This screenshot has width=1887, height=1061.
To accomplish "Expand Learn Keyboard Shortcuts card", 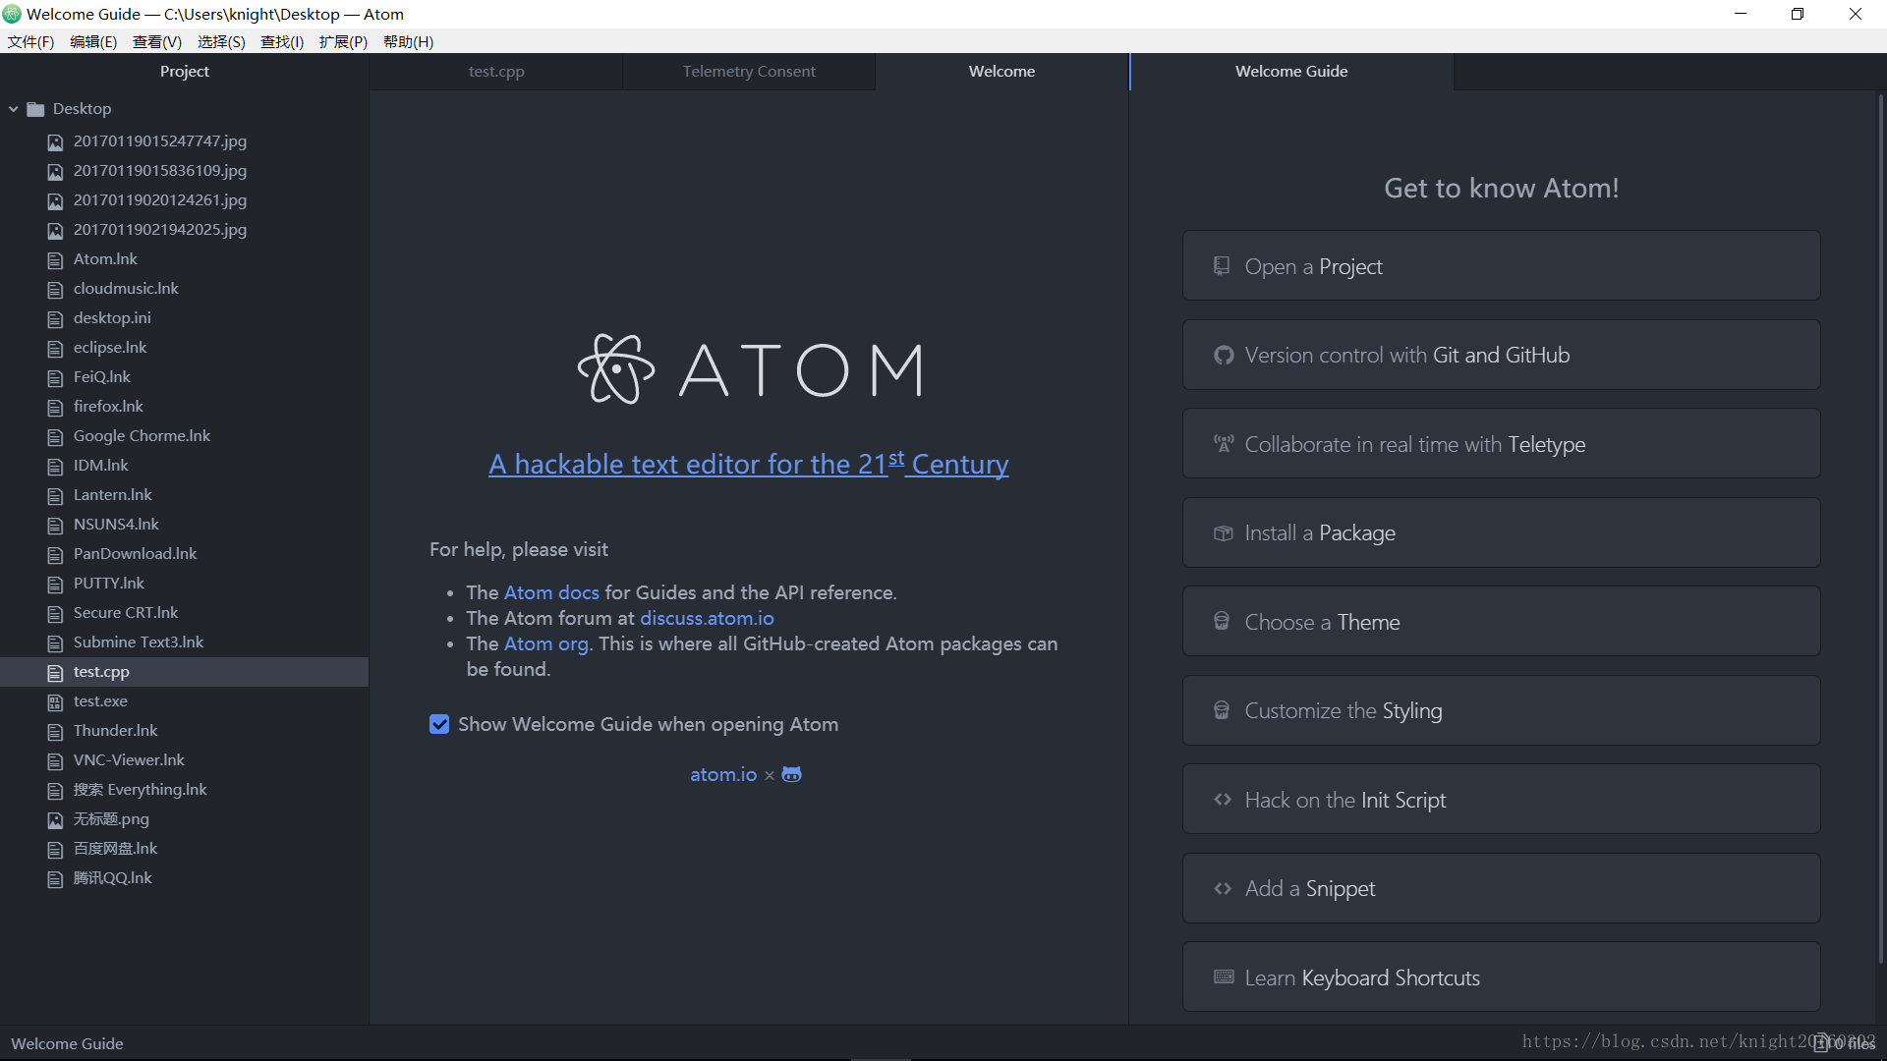I will pyautogui.click(x=1501, y=977).
